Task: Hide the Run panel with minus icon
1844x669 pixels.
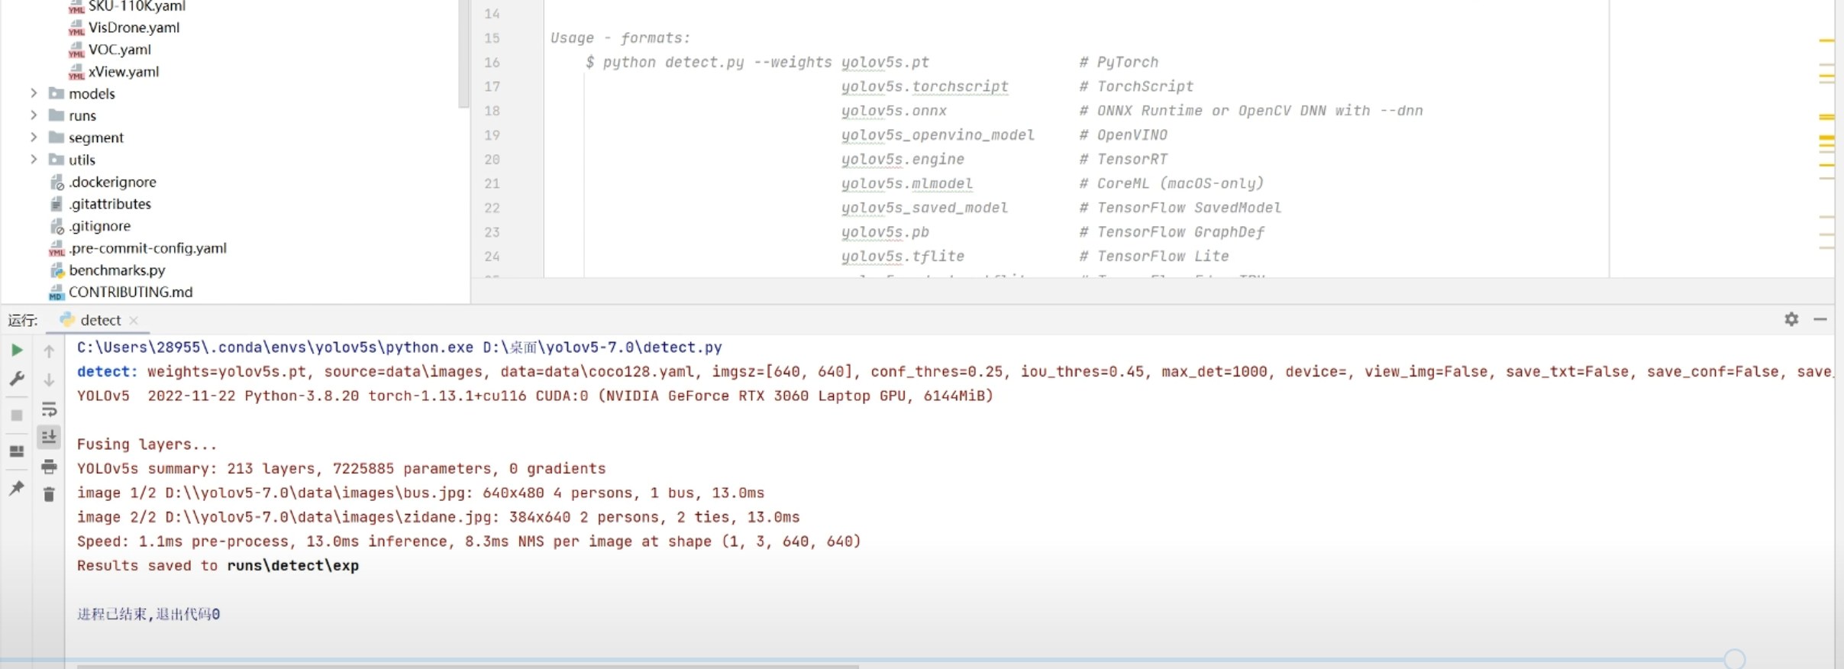Action: (1820, 319)
